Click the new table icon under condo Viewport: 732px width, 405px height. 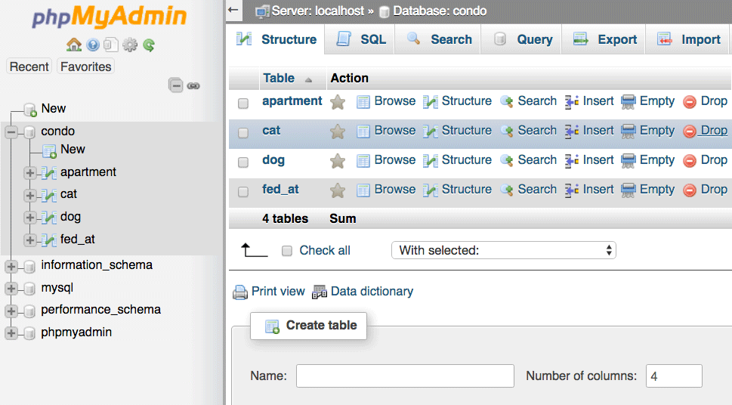coord(50,150)
